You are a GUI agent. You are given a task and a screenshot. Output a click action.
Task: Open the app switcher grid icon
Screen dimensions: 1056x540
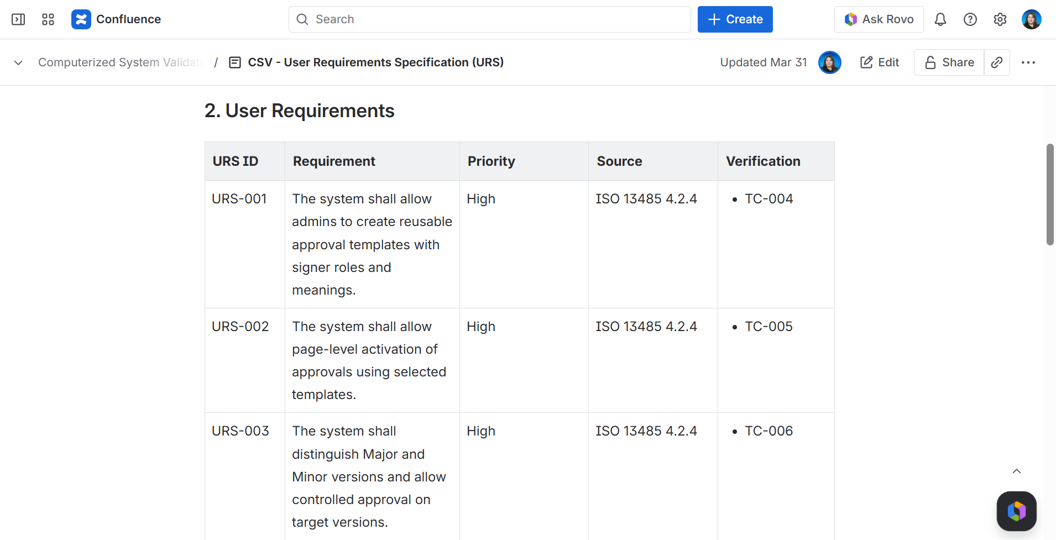click(48, 19)
